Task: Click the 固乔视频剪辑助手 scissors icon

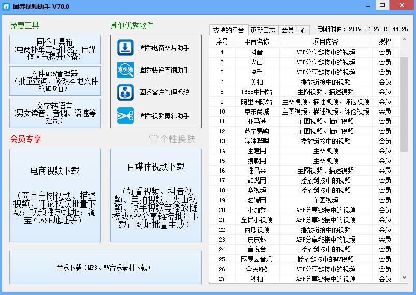Action: tap(125, 116)
